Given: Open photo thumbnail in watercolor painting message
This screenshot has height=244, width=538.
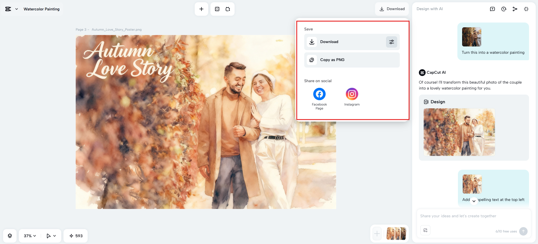Looking at the screenshot, I should [472, 37].
